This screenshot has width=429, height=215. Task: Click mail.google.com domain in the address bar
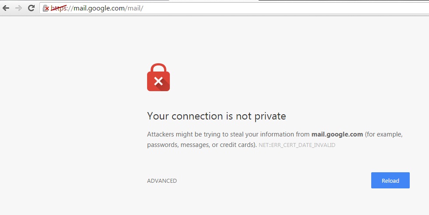point(99,8)
